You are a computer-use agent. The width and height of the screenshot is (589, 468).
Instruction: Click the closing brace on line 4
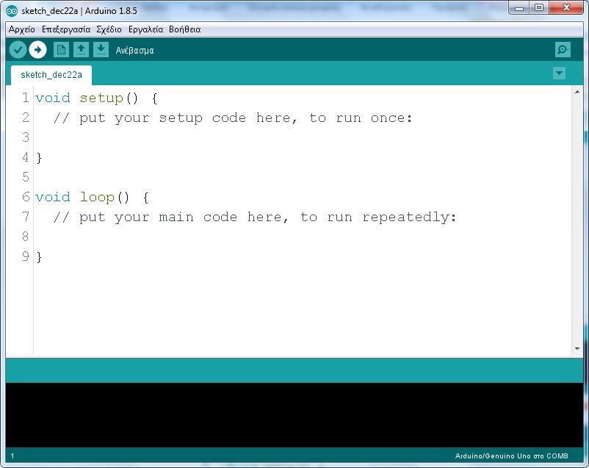click(x=39, y=158)
